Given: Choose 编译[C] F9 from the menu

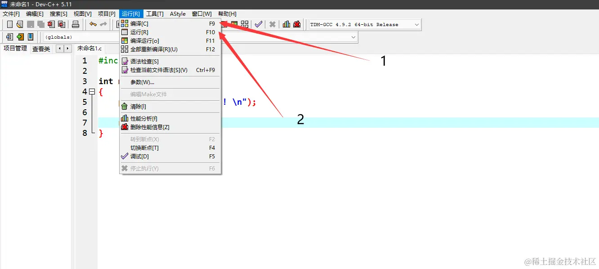Looking at the screenshot, I should click(170, 23).
